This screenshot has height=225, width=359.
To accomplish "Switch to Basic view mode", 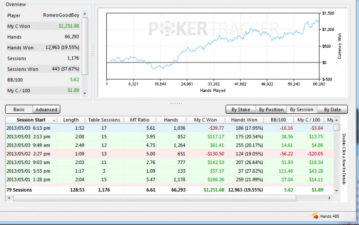I will tap(19, 109).
